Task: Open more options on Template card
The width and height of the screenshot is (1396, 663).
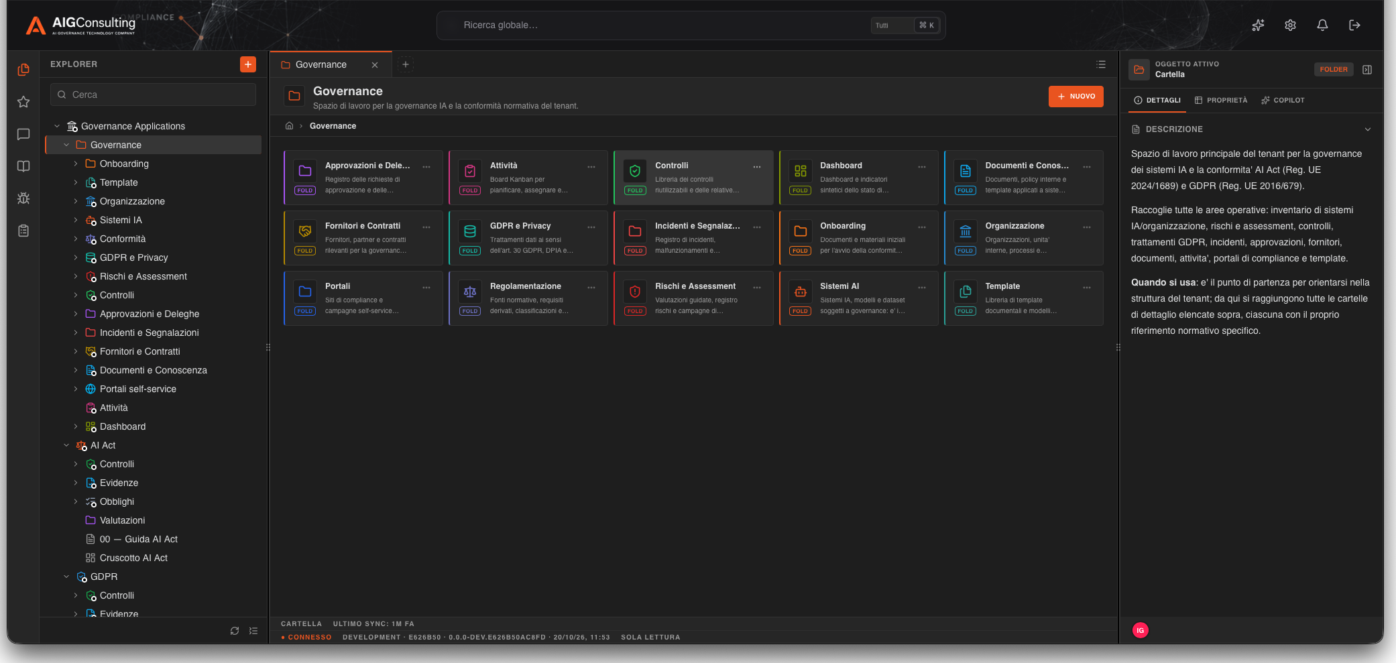Action: (x=1087, y=288)
